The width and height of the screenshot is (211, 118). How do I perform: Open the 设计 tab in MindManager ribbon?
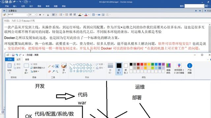[x=31, y=6]
